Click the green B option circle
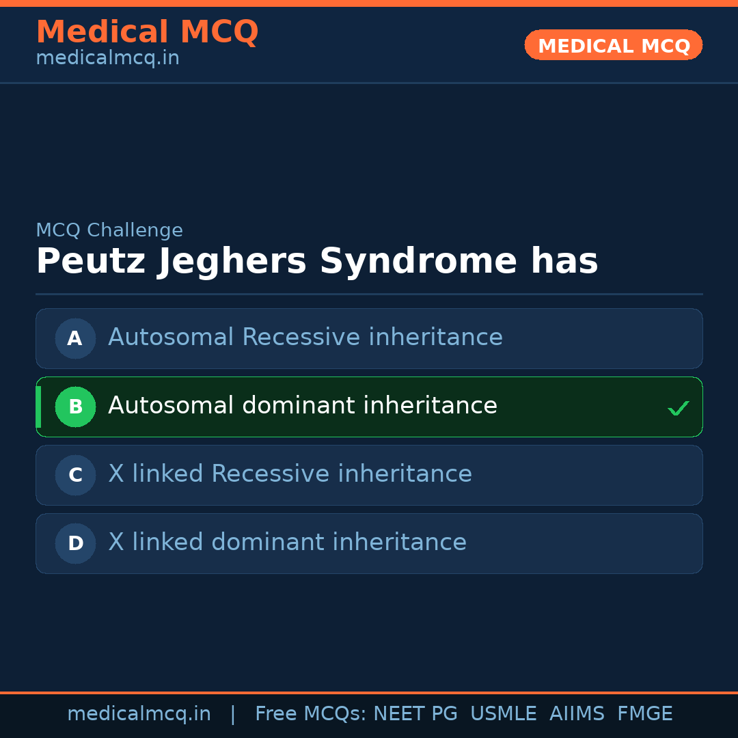 click(x=75, y=407)
